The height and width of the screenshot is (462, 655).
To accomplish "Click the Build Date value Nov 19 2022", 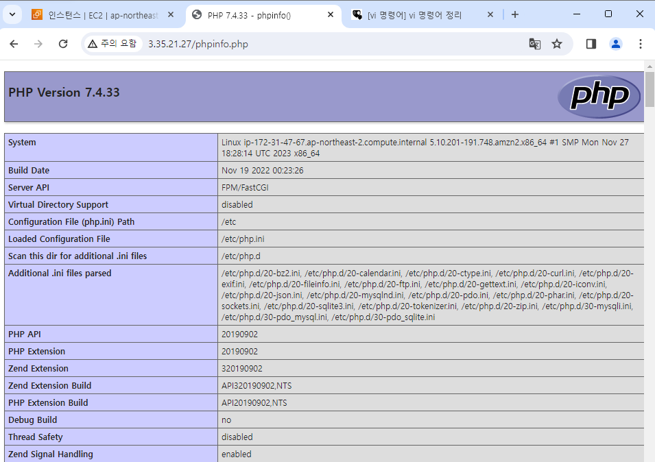I will (x=262, y=170).
